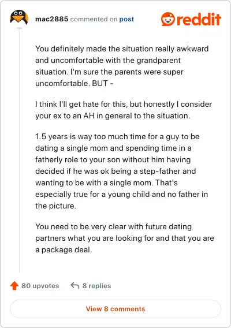Click the 'uncomfortable. BUT -' line
Viewport: 231px width, 328px height.
74,83
